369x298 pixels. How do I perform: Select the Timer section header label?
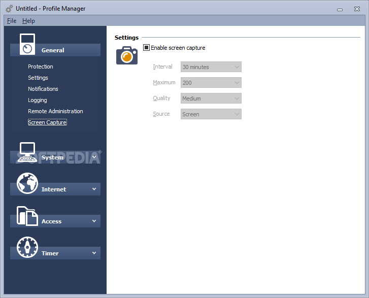(50, 253)
